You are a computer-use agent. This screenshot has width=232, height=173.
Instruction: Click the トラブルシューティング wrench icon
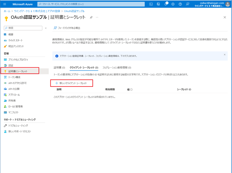[5, 125]
